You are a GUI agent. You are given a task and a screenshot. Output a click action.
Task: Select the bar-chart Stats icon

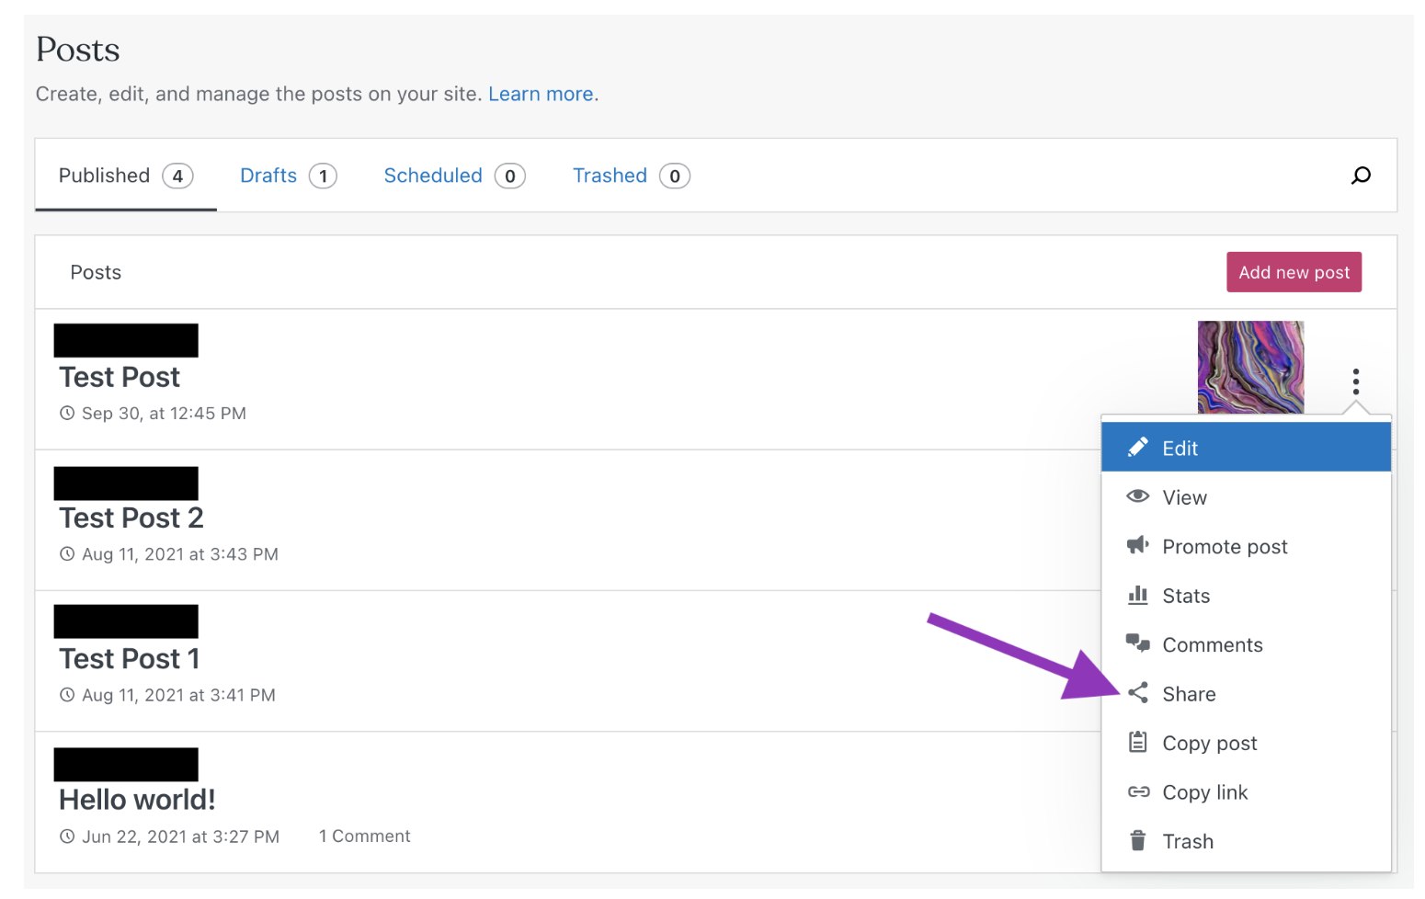(1138, 595)
